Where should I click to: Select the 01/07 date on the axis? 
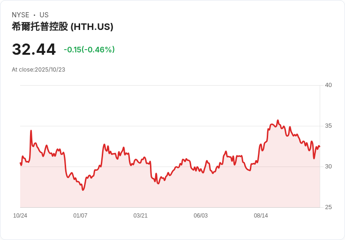point(80,216)
